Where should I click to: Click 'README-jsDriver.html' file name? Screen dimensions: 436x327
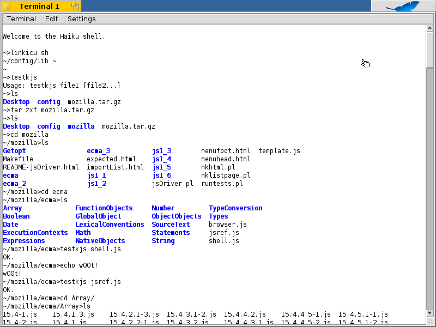[x=41, y=167]
